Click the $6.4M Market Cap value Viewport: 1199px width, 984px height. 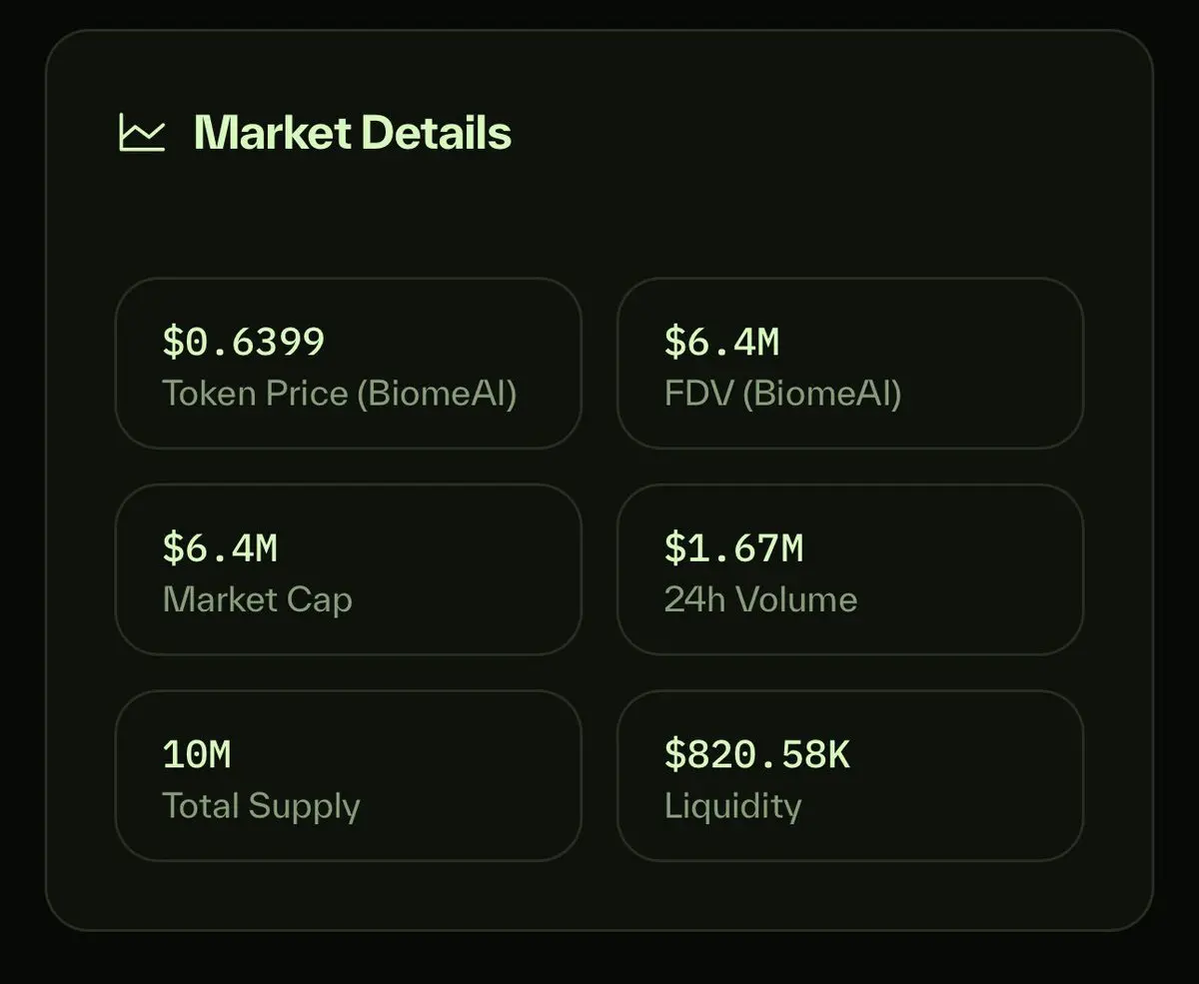point(220,547)
